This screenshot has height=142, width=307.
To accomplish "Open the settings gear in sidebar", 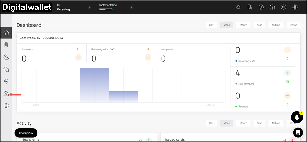I will coord(6,106).
